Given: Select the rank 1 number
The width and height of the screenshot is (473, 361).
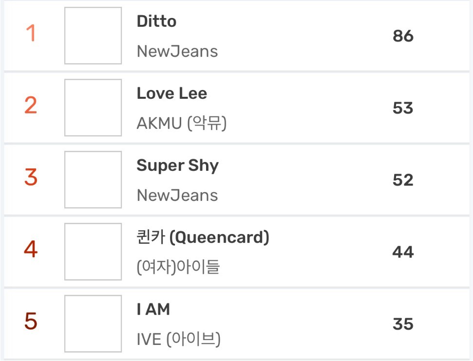Looking at the screenshot, I should click(31, 33).
